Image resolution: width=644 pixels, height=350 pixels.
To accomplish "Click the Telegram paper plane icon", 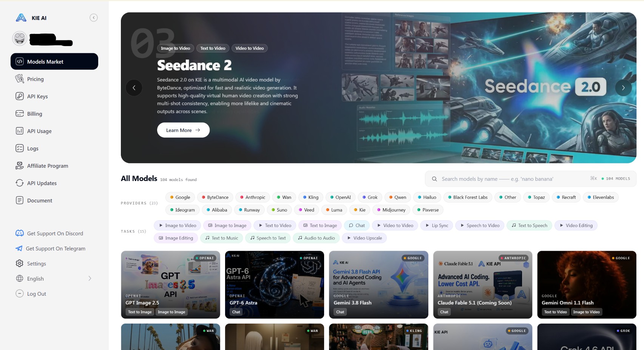I will [19, 248].
